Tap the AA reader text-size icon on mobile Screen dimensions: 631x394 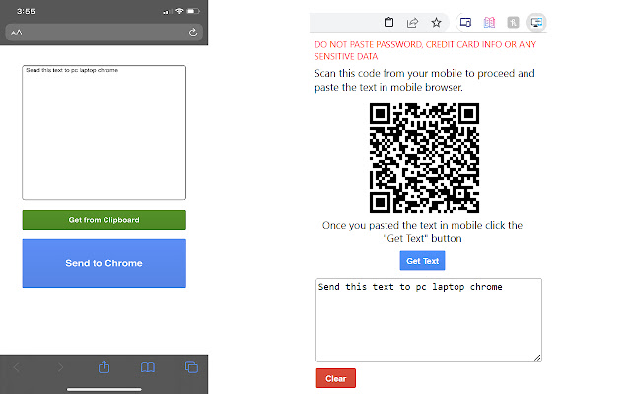17,33
